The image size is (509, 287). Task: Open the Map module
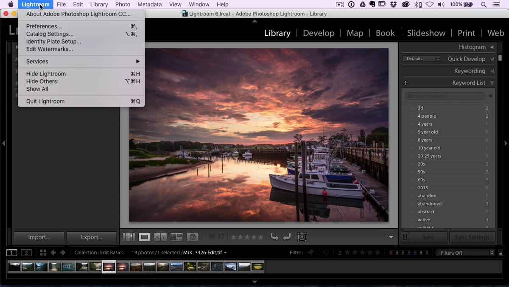coord(355,33)
